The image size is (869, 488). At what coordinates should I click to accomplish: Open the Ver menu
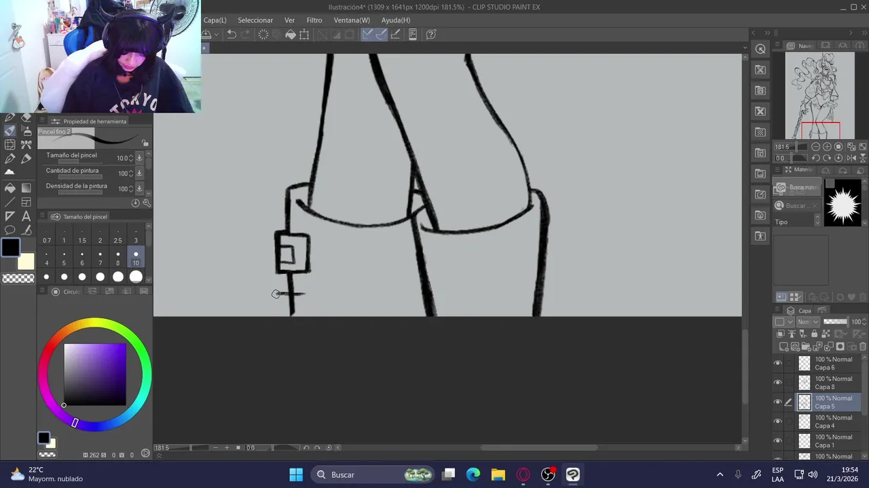click(290, 20)
